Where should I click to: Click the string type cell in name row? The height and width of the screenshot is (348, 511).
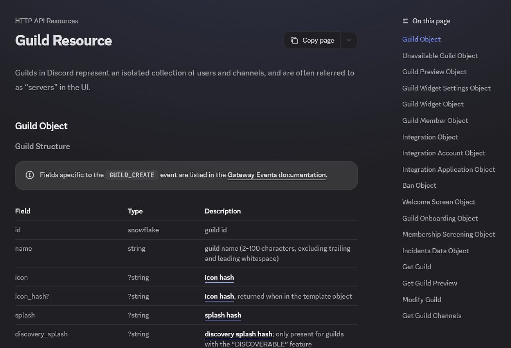pos(137,248)
